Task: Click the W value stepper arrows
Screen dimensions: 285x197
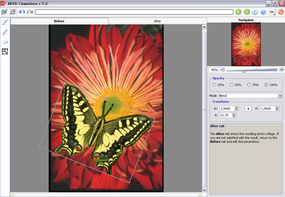Action: (237, 108)
